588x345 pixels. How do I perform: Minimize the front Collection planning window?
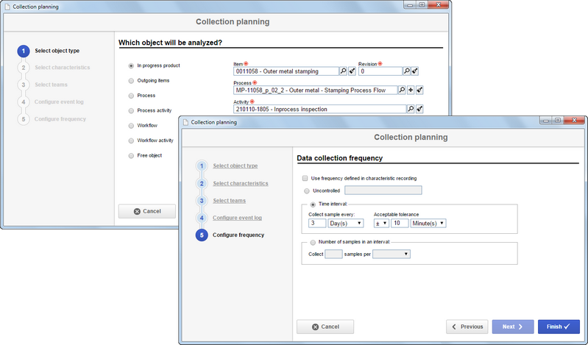546,120
